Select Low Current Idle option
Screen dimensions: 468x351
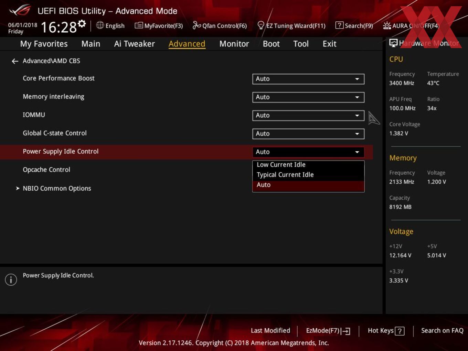308,165
